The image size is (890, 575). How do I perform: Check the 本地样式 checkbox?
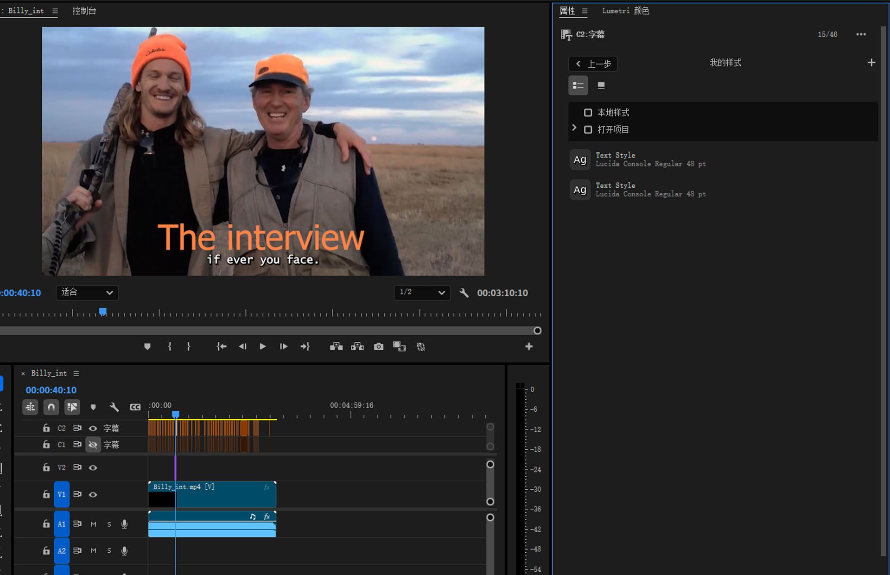(x=588, y=113)
